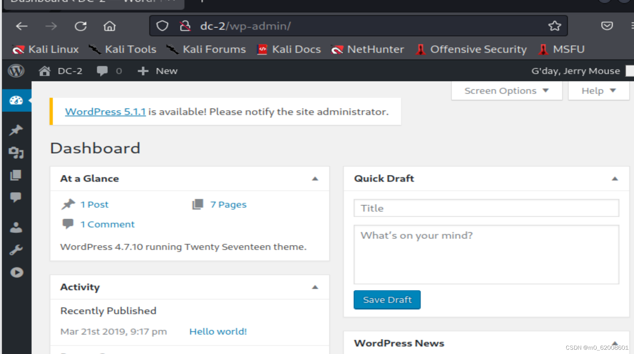Click DC-2 site name in admin bar
This screenshot has height=354, width=634.
click(70, 71)
